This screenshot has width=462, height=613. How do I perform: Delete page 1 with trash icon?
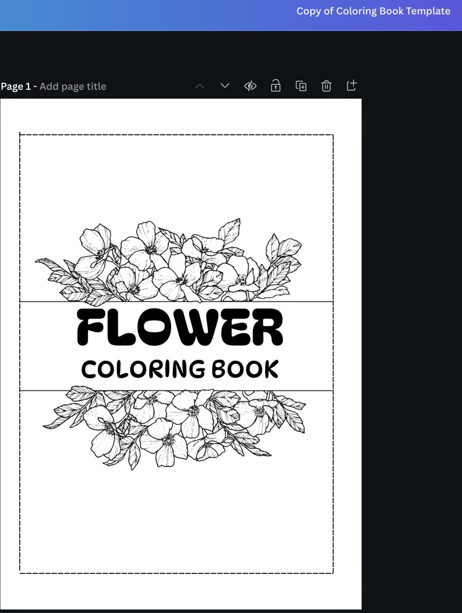(326, 86)
